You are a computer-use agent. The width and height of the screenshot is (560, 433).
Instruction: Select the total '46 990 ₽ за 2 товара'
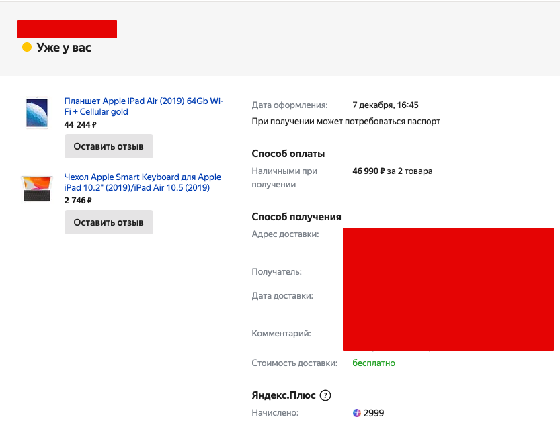(393, 171)
